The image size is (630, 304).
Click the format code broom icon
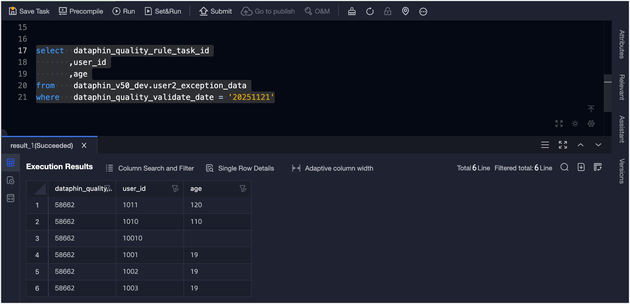coord(352,11)
